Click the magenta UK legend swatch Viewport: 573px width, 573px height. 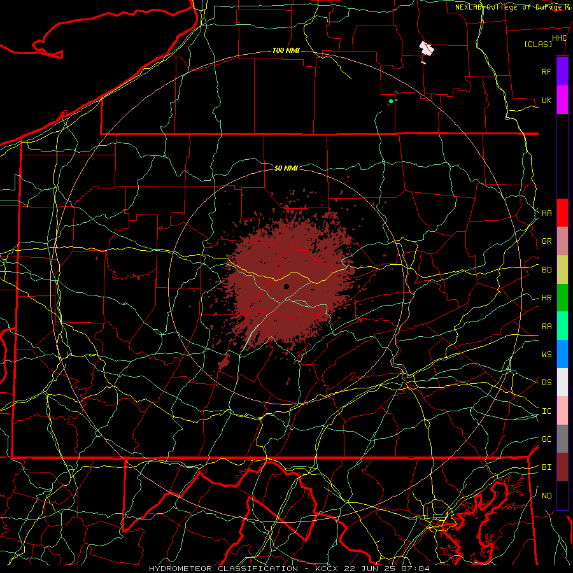(562, 100)
